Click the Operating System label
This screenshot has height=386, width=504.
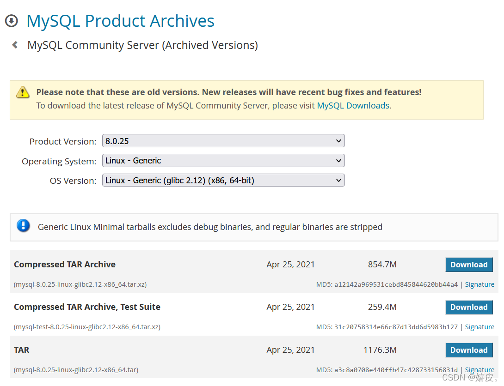[59, 162]
